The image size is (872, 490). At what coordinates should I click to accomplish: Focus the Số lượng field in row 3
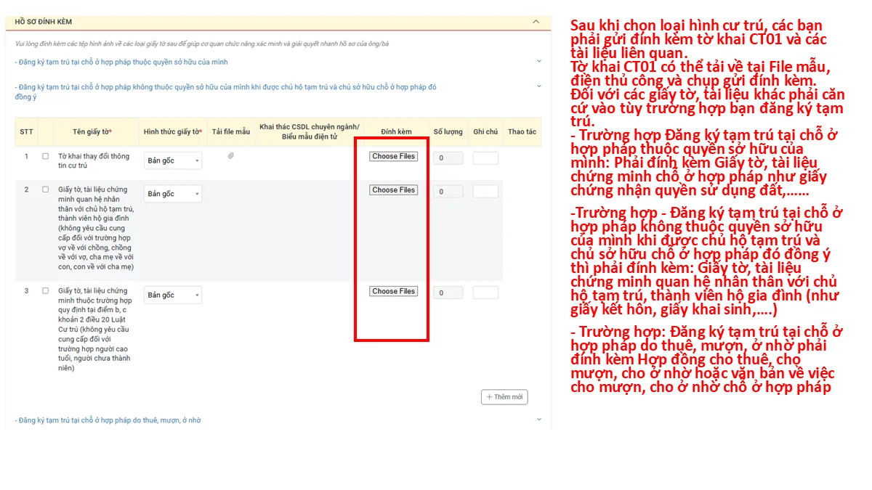point(448,293)
